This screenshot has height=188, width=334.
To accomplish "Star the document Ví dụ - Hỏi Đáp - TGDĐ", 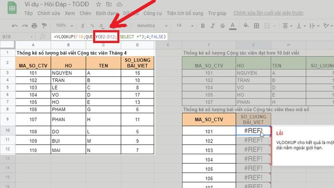I will [x=98, y=4].
